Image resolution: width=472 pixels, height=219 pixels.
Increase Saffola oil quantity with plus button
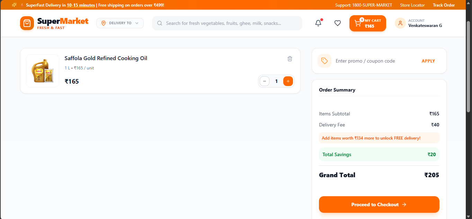coord(288,81)
